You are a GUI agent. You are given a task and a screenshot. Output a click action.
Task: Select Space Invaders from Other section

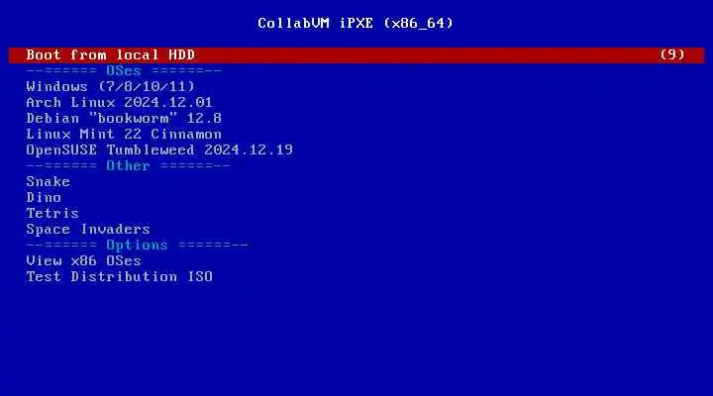[88, 229]
